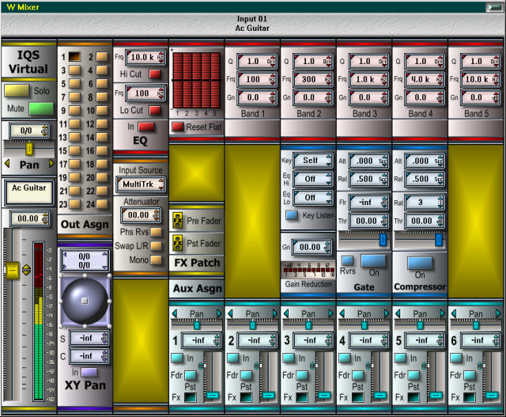506x417 pixels.
Task: Open the Eq Hi Off selector
Action: pos(311,179)
